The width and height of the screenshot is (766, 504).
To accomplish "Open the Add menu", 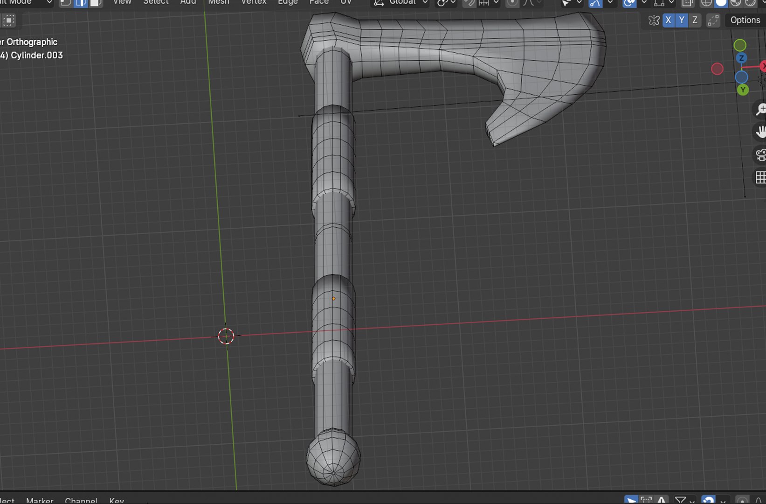I will (188, 2).
